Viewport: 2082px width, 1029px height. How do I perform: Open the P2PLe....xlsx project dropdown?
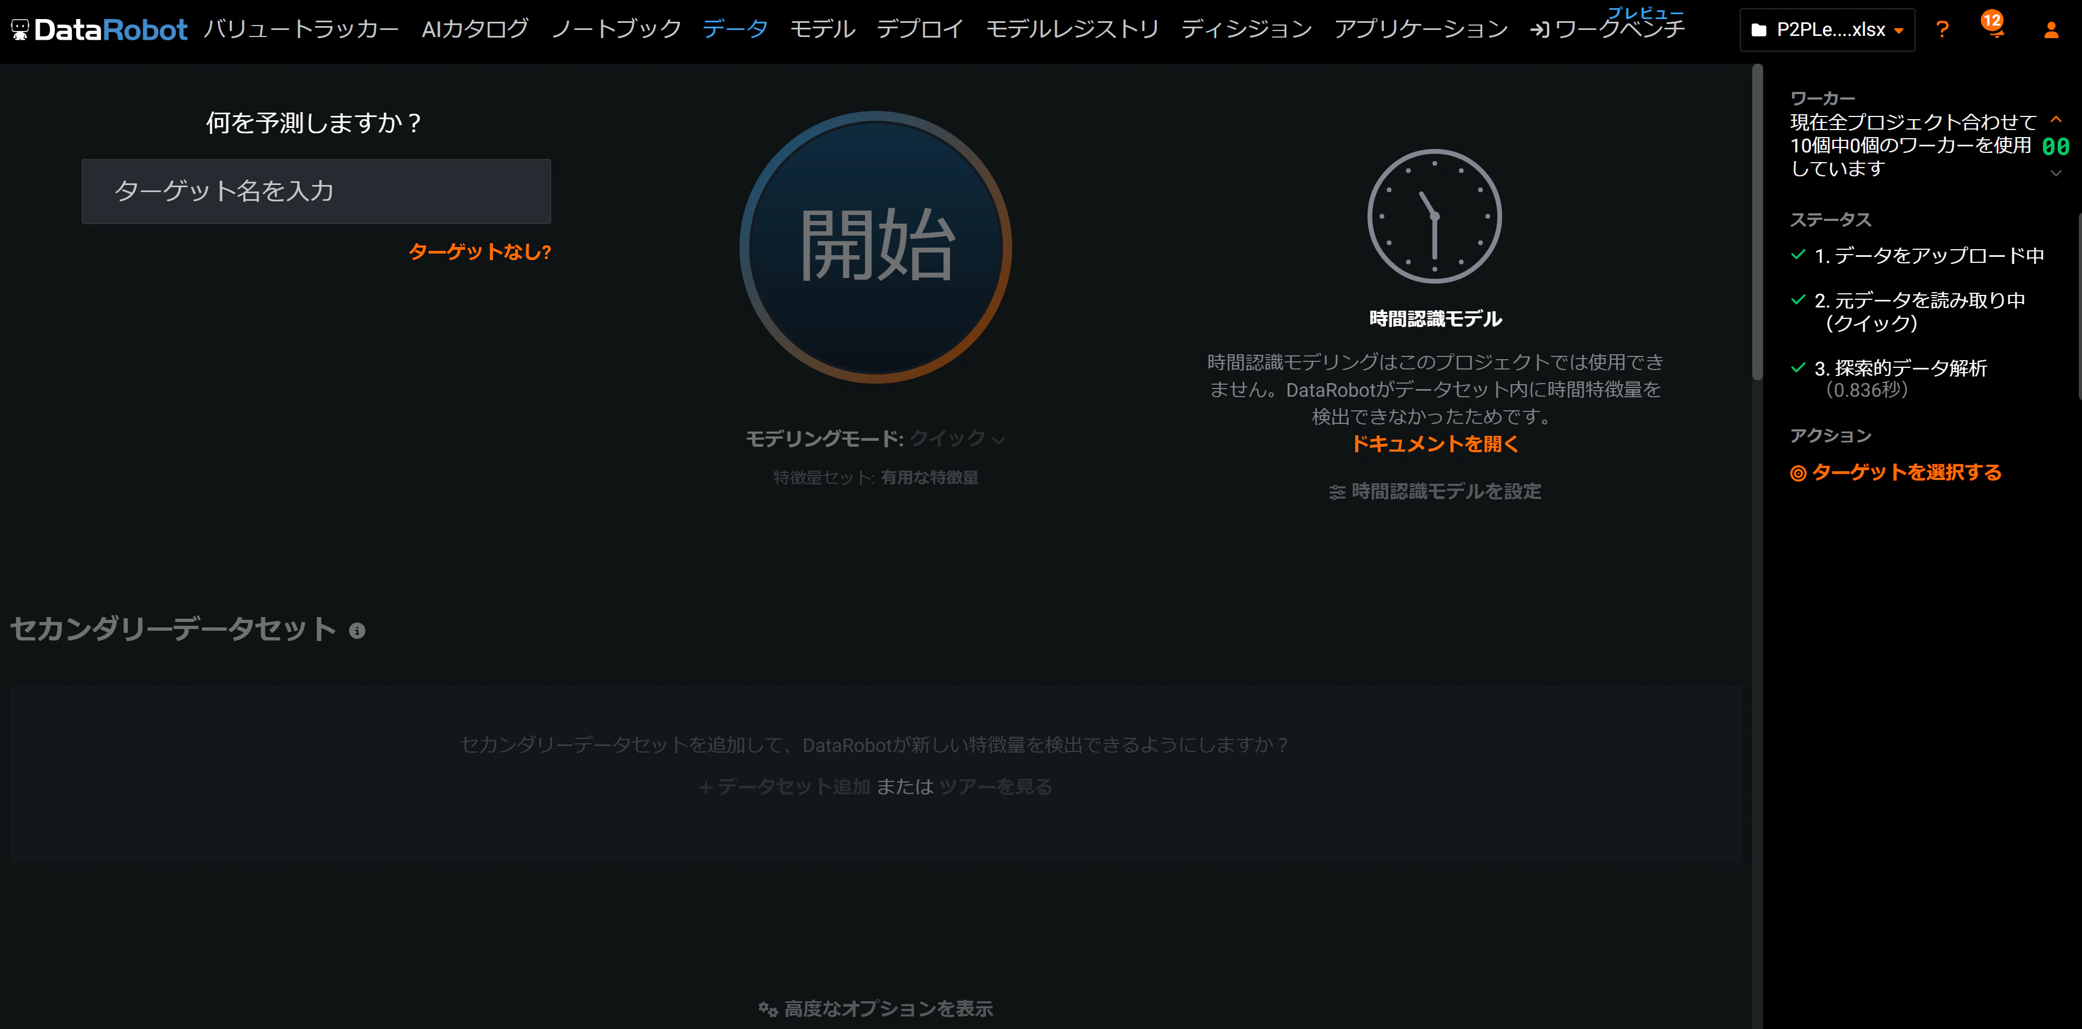(x=1827, y=30)
